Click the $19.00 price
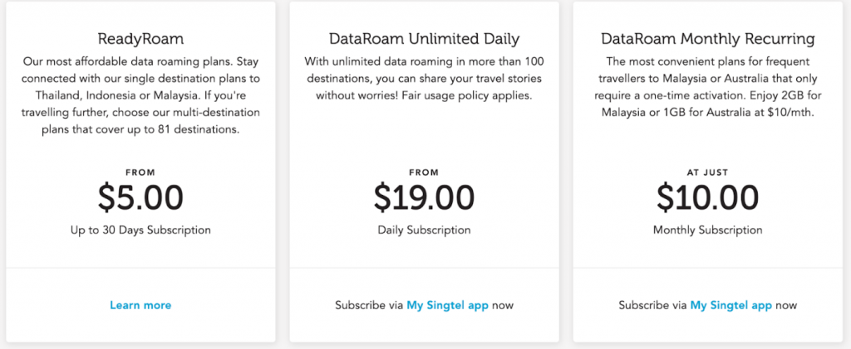This screenshot has height=349, width=851. click(424, 197)
